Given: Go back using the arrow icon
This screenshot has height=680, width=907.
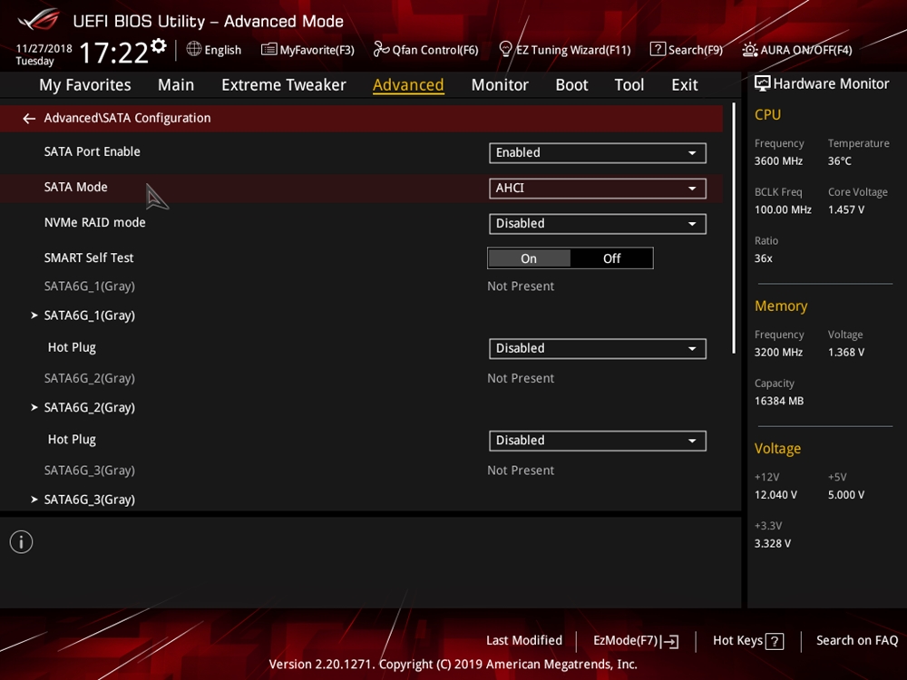Looking at the screenshot, I should tap(29, 119).
